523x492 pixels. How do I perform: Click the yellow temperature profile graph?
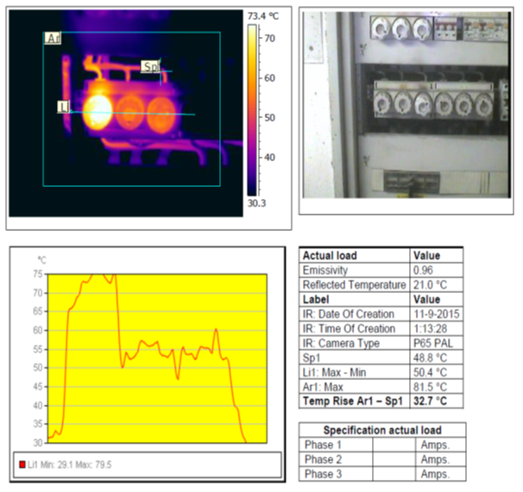[160, 358]
